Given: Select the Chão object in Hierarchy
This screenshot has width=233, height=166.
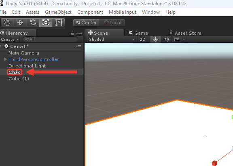Looking at the screenshot, I should click(x=41, y=72).
